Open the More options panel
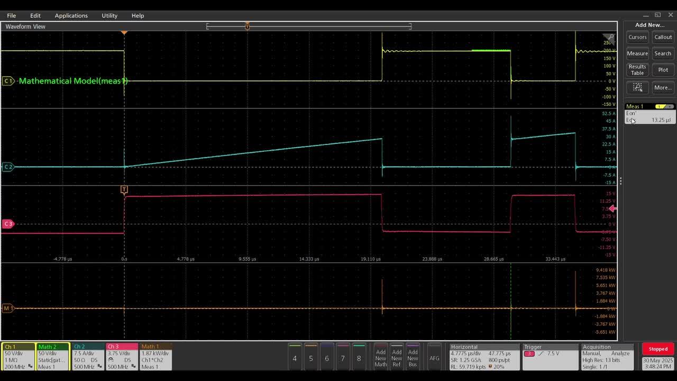 point(663,87)
